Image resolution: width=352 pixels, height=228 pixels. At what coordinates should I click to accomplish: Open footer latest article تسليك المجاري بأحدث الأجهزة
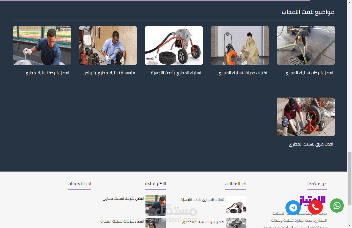click(202, 200)
